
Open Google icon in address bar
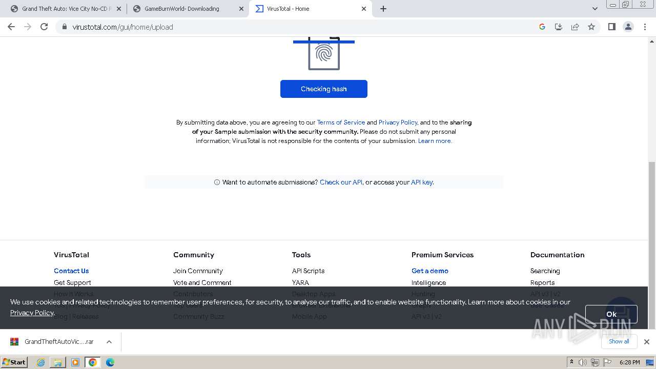point(542,27)
